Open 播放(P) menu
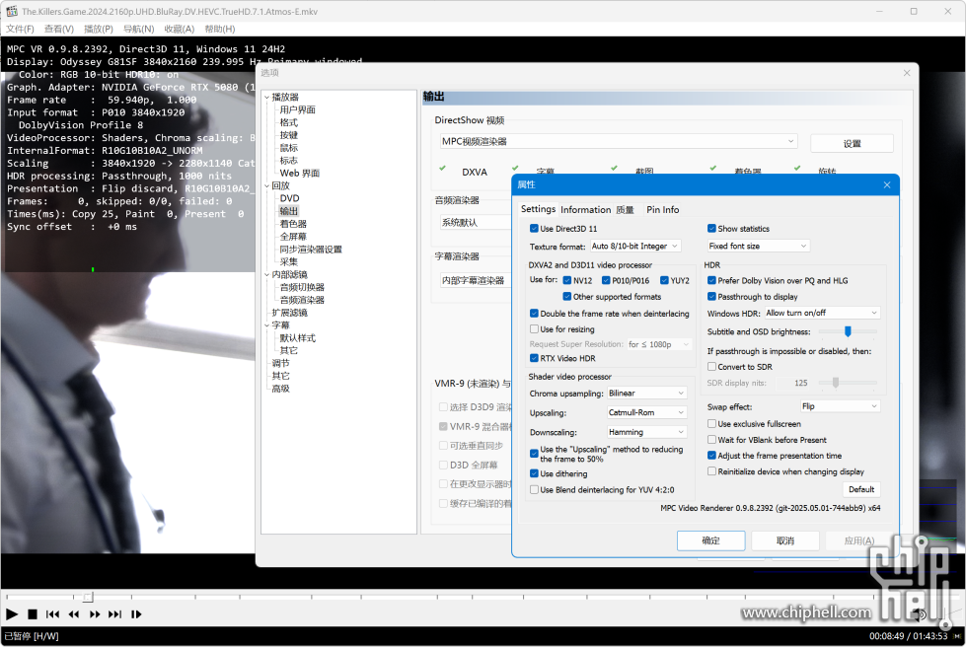Viewport: 966px width, 647px height. click(x=99, y=29)
